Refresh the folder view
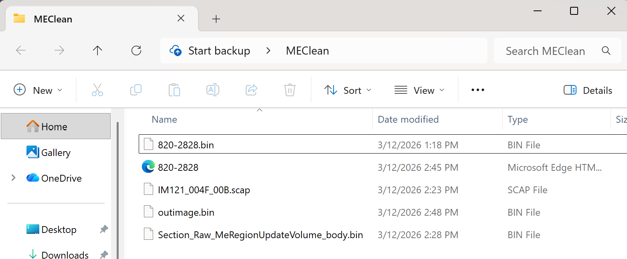Image resolution: width=627 pixels, height=259 pixels. click(136, 51)
